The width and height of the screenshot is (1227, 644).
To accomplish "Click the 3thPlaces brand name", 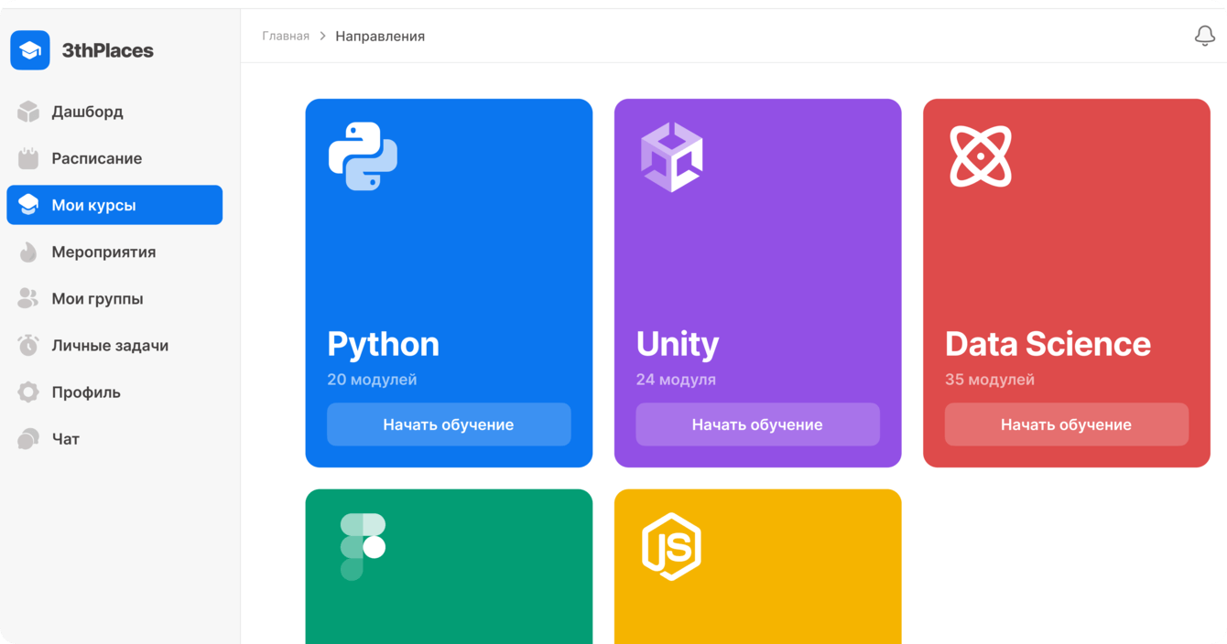I will [x=107, y=50].
